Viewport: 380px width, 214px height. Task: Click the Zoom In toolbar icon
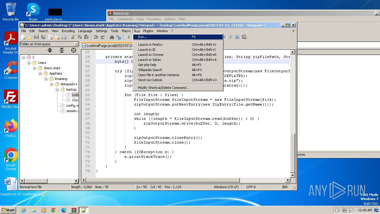pyautogui.click(x=128, y=37)
